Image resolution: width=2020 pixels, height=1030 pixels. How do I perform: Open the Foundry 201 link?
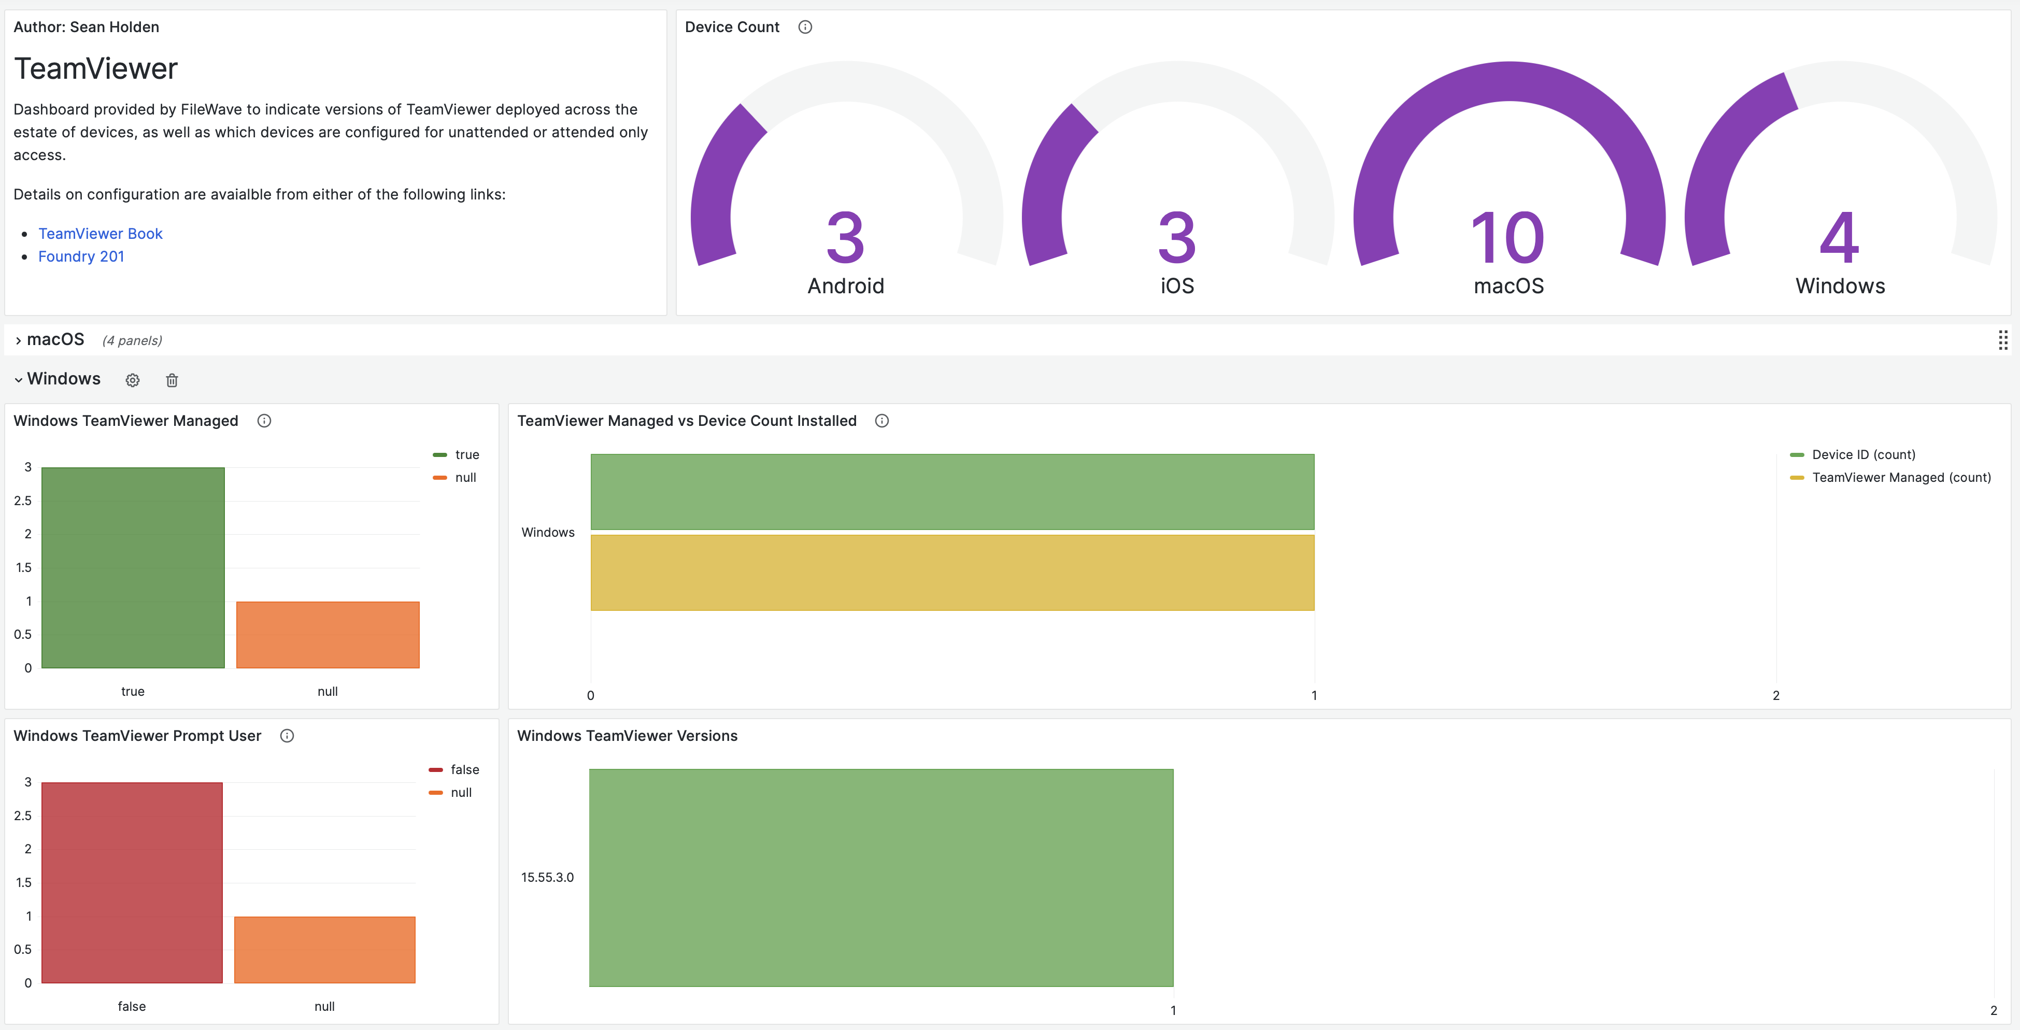[x=81, y=256]
